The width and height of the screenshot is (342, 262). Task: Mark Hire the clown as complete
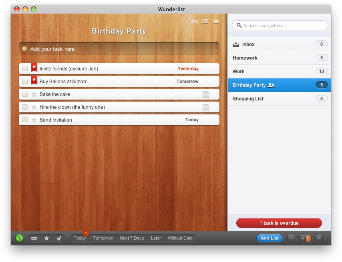pyautogui.click(x=25, y=107)
